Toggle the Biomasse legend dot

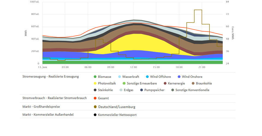click(x=95, y=77)
